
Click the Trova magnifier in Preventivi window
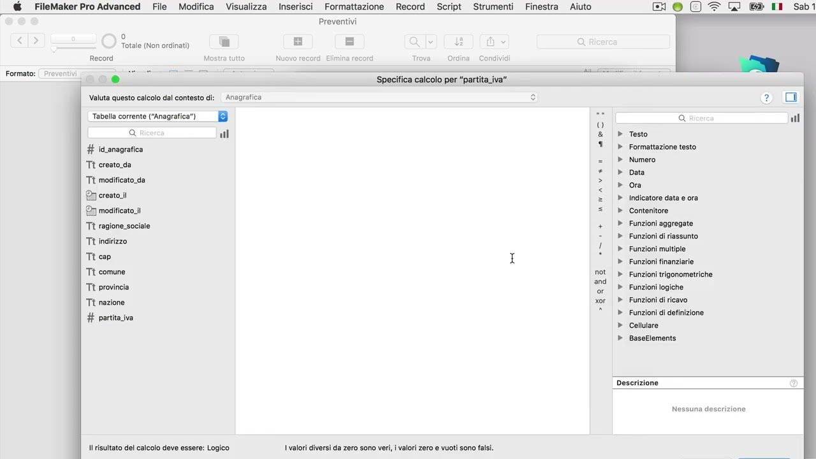pyautogui.click(x=414, y=41)
